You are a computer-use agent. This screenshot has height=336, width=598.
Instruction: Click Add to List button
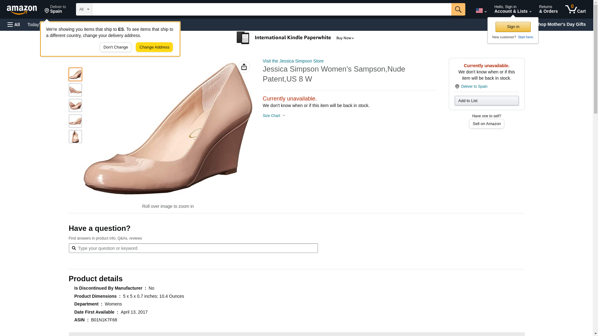486,100
